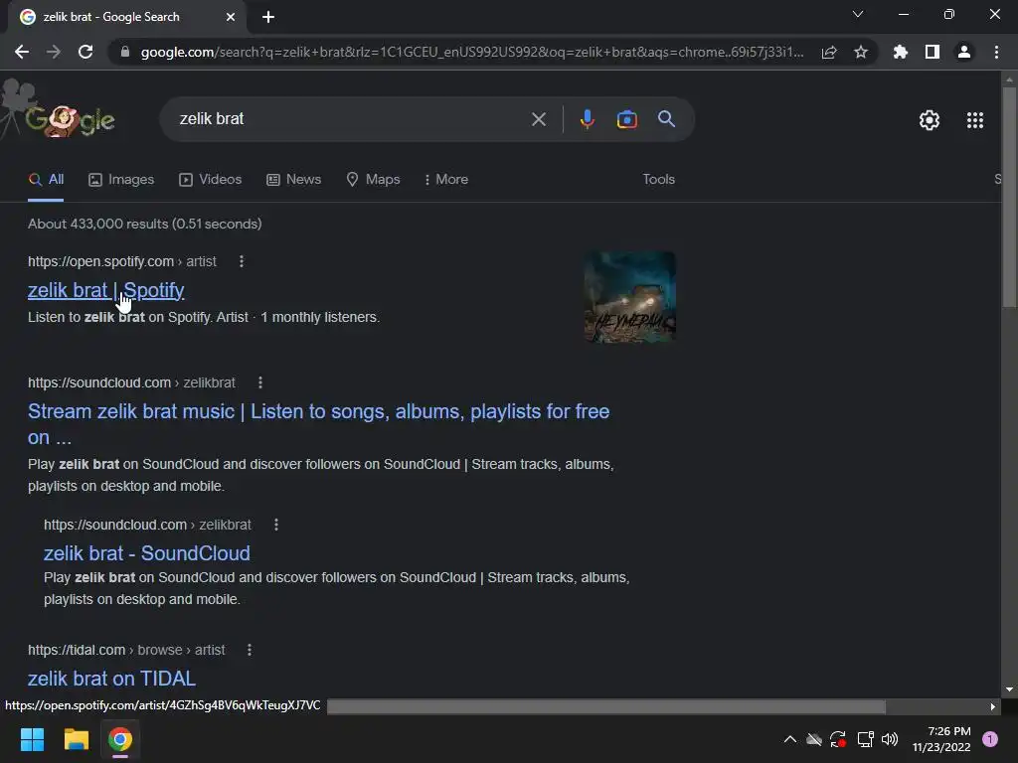The image size is (1018, 763).
Task: Open the network display tray icon
Action: (865, 739)
